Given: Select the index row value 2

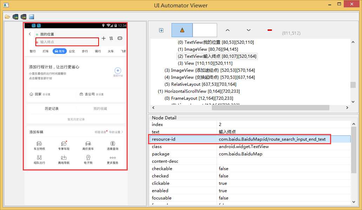Looking at the screenshot, I should [220, 124].
